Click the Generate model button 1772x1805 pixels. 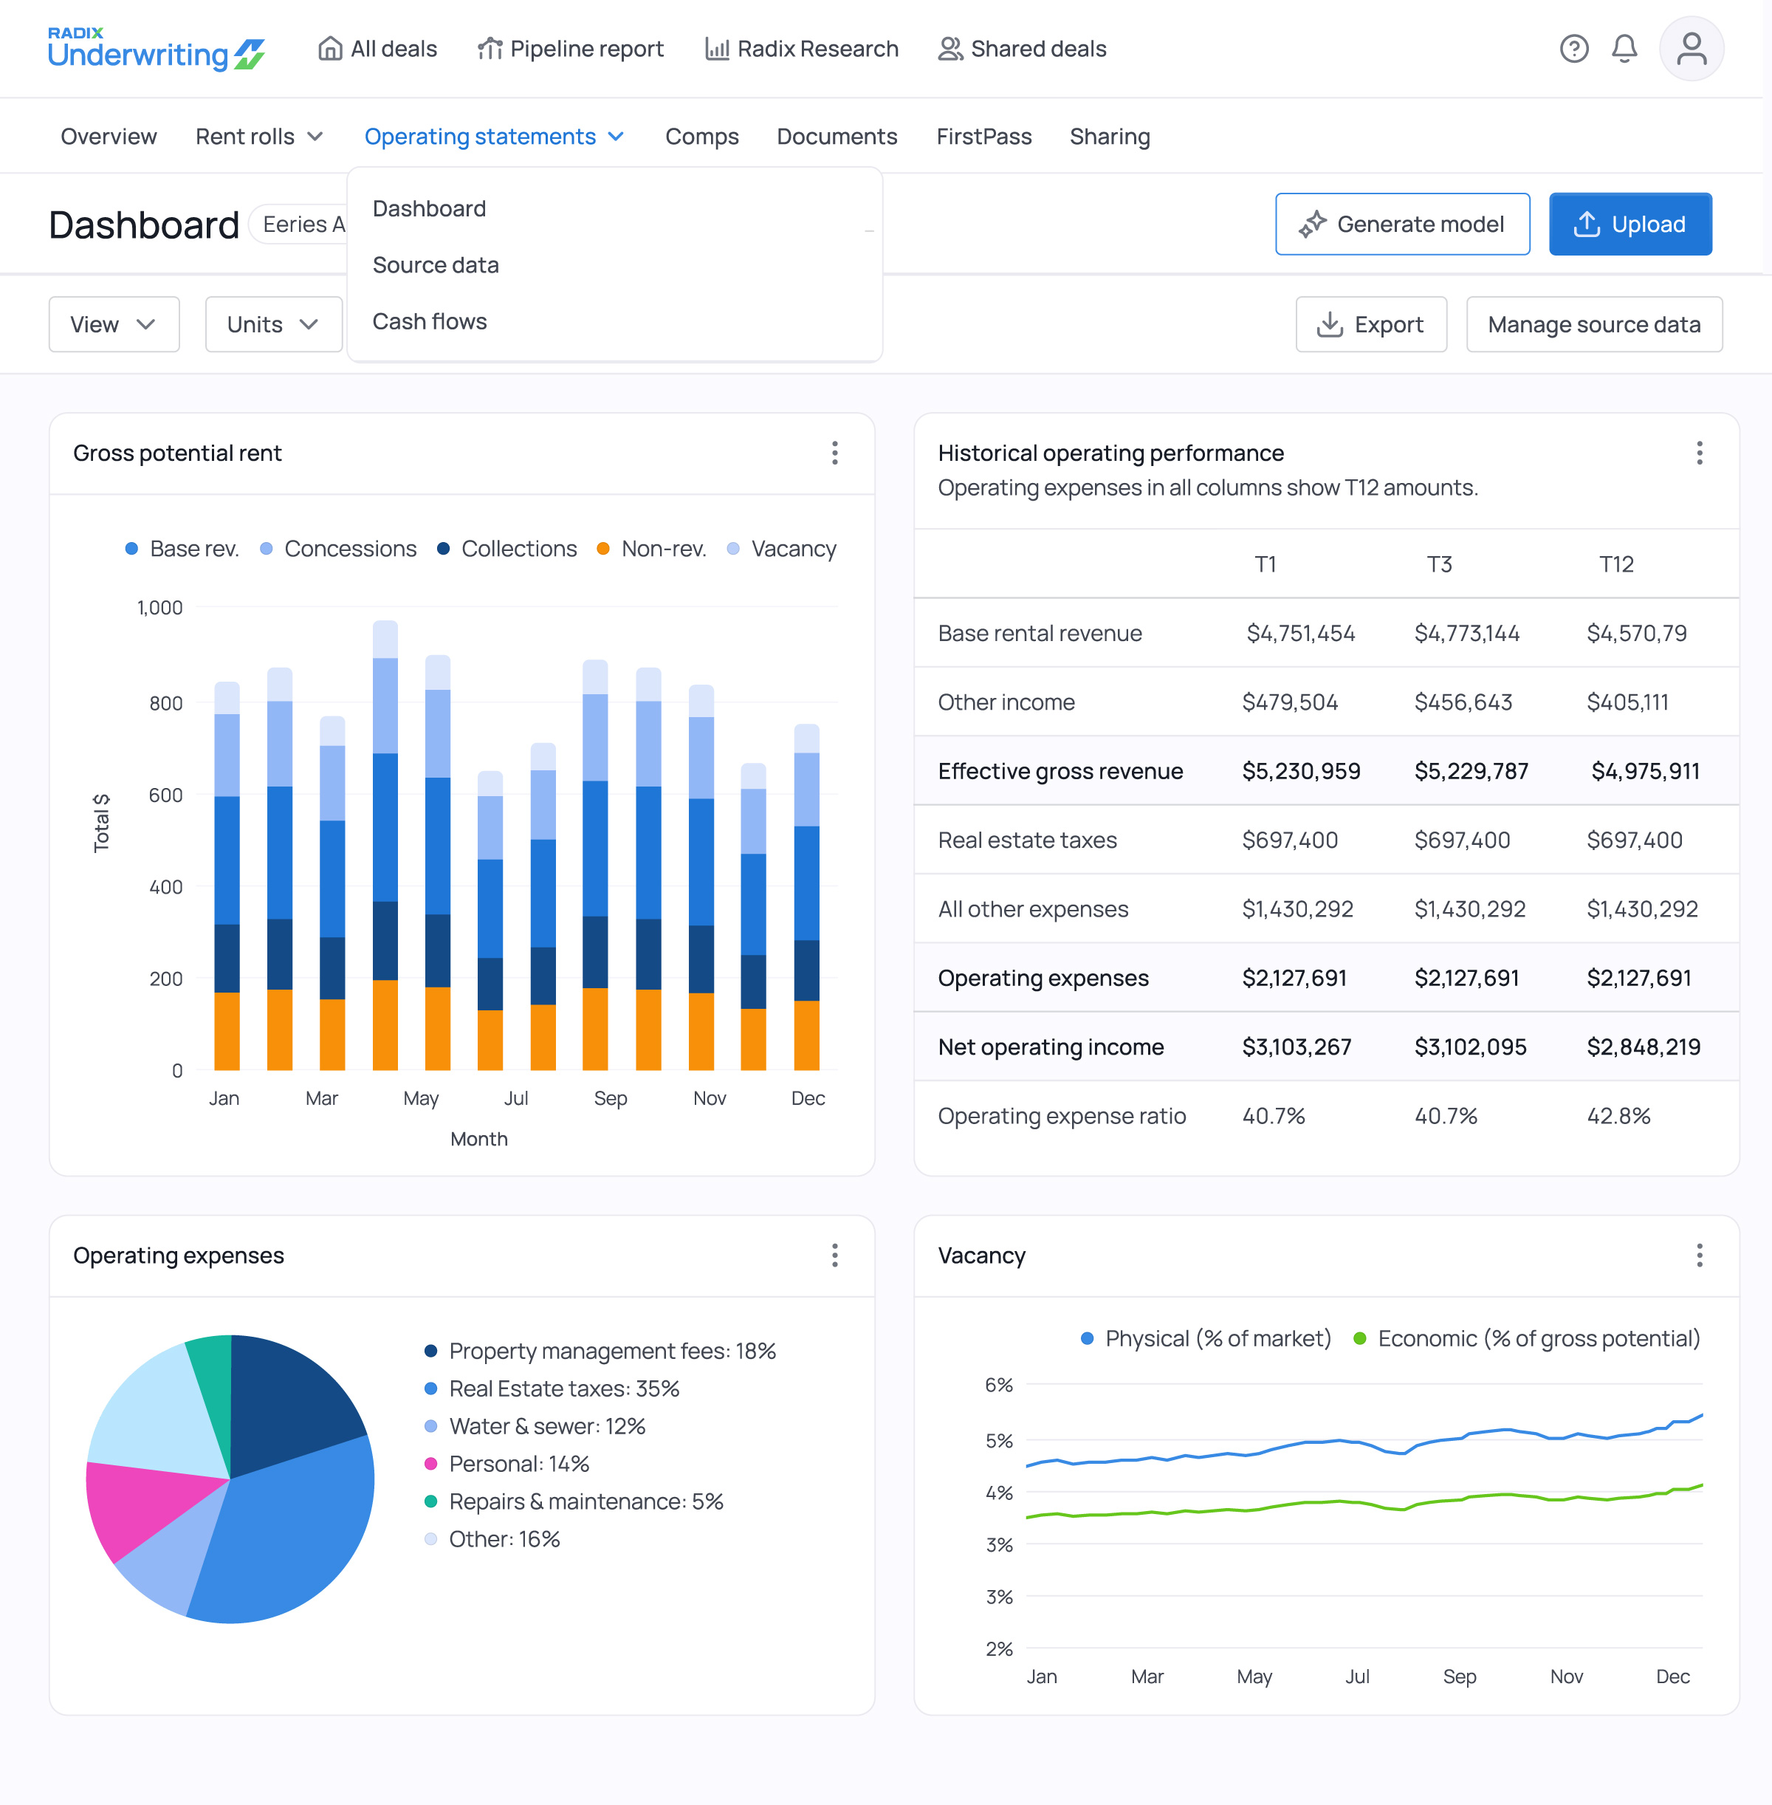tap(1403, 225)
